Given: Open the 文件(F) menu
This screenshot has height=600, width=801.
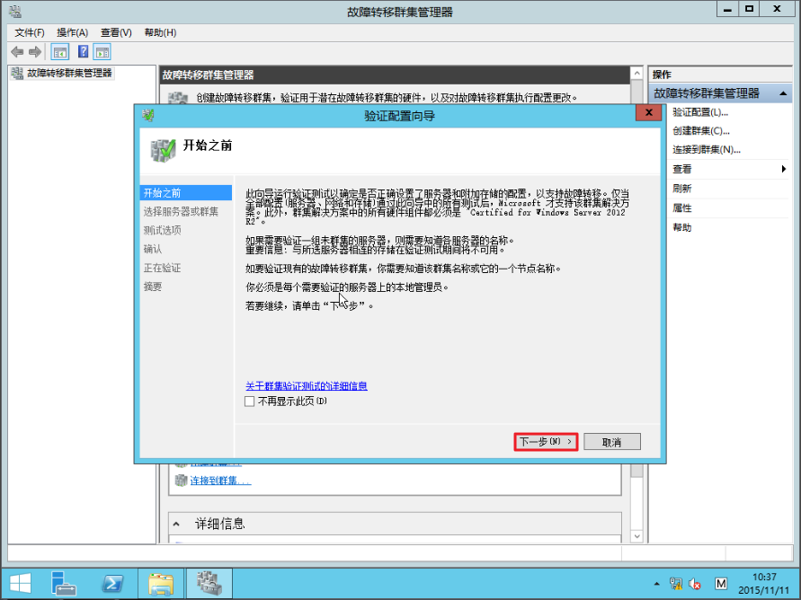Looking at the screenshot, I should (29, 32).
